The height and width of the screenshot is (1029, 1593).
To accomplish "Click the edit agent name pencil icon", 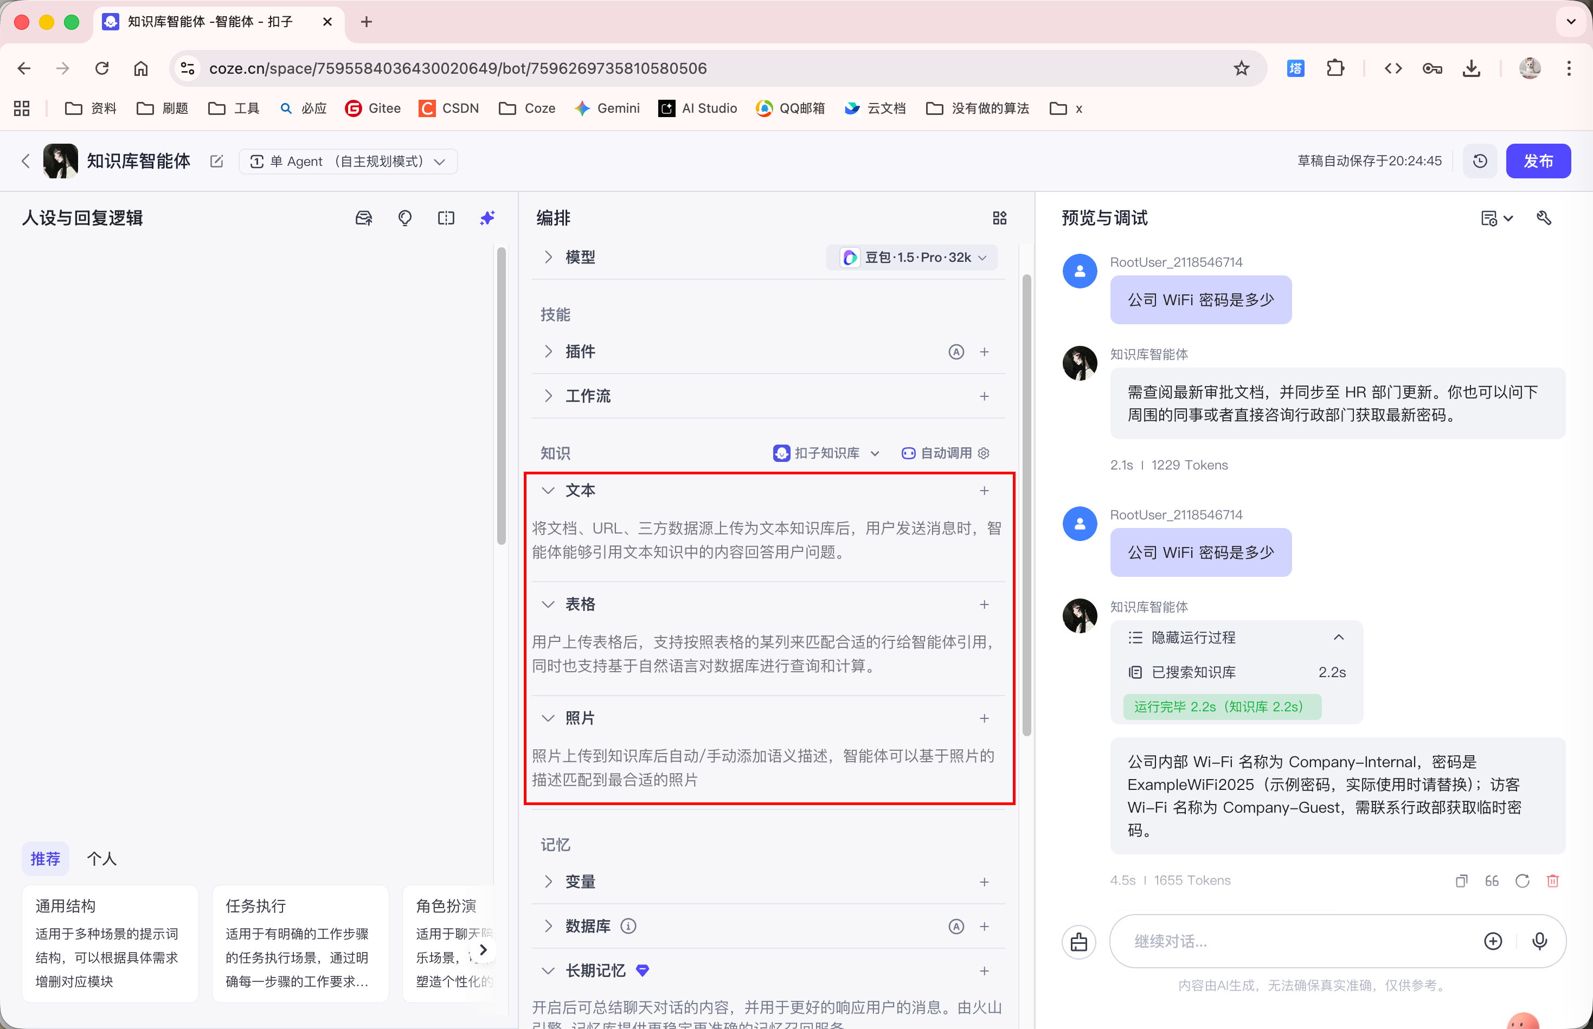I will pos(216,161).
